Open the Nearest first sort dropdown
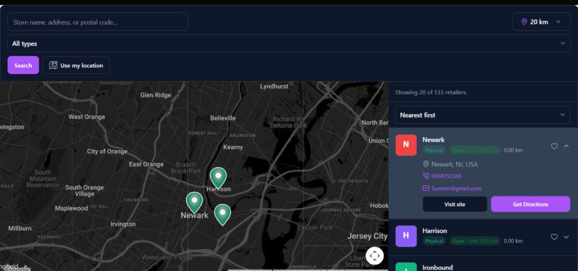Screen dimensions: 578x271 click(483, 115)
